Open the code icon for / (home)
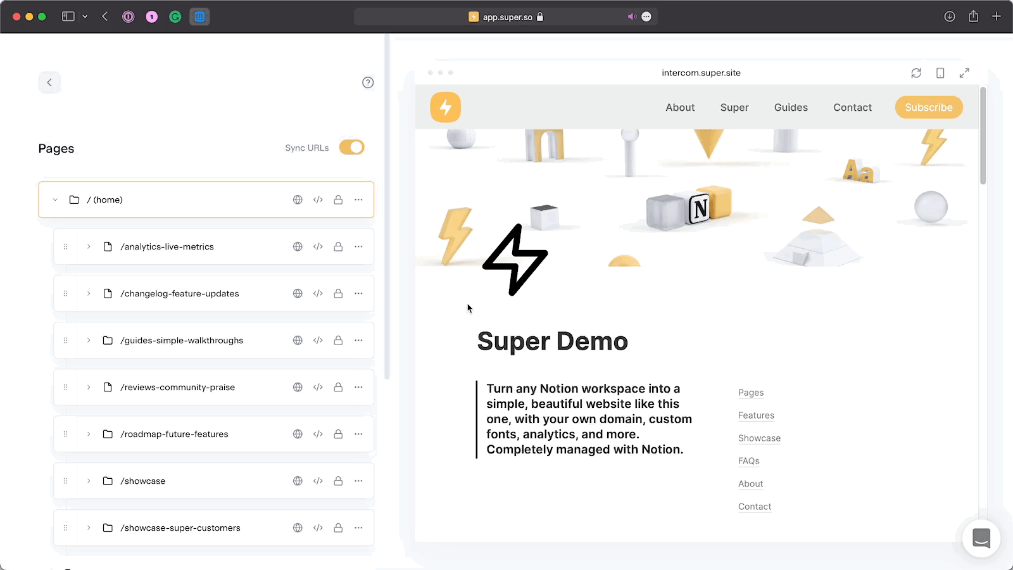Viewport: 1013px width, 570px height. [x=318, y=199]
